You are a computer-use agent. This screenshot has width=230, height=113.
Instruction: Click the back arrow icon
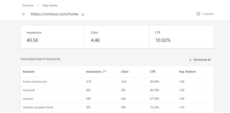tap(24, 14)
